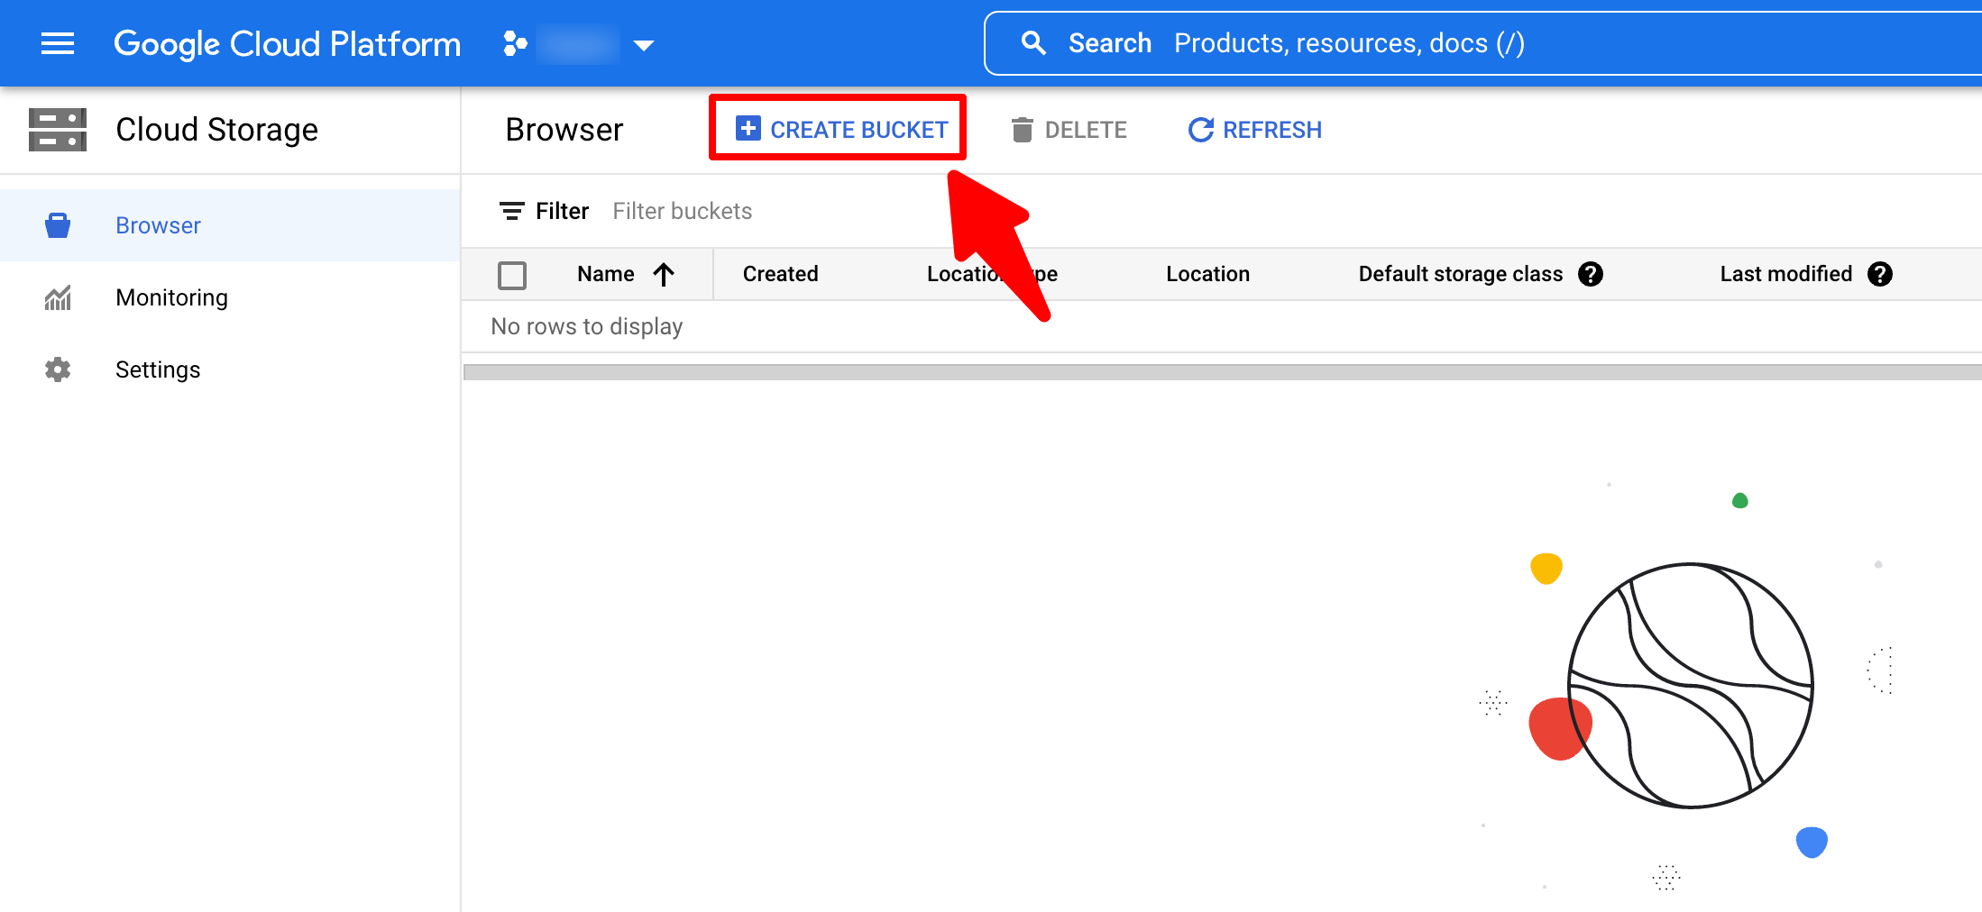Refresh the bucket list
This screenshot has width=1982, height=912.
click(1254, 130)
